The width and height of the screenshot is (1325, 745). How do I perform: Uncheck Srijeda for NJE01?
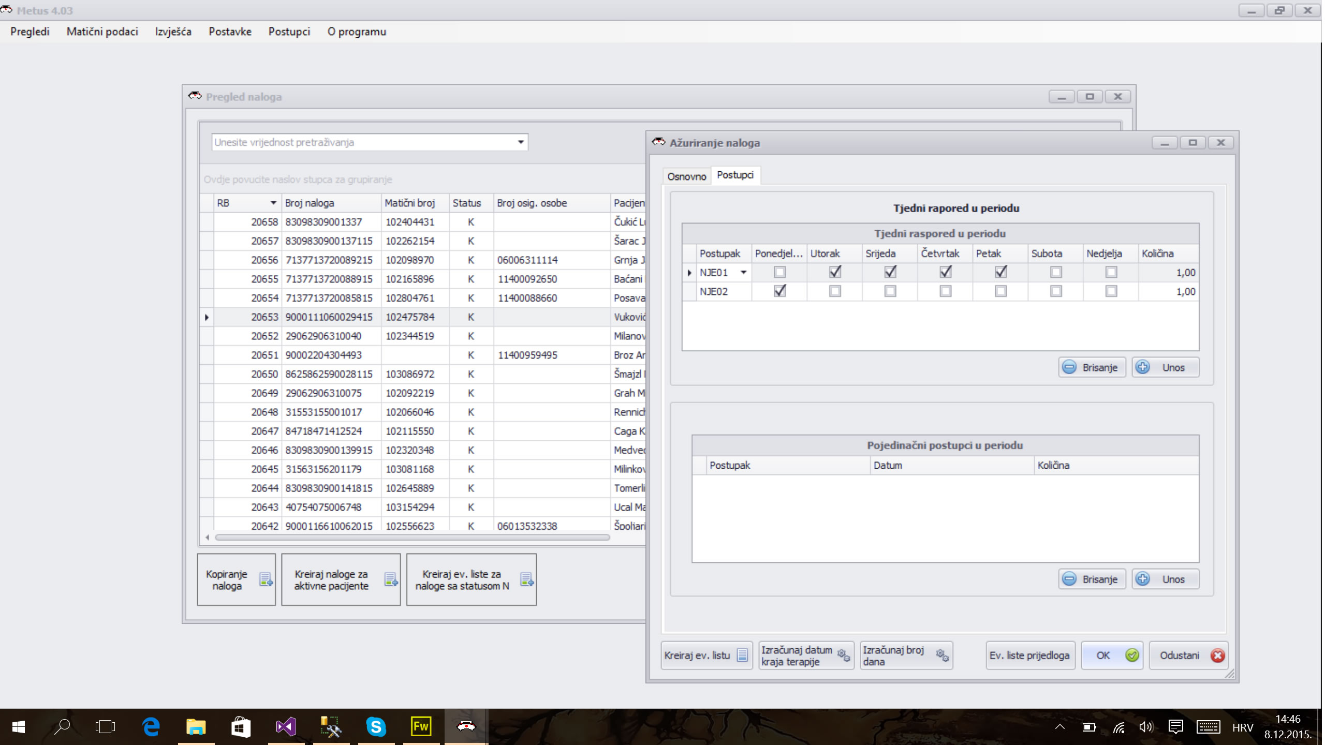[x=890, y=272]
